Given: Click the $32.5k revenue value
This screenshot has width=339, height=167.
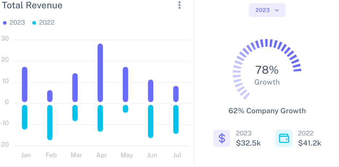Looking at the screenshot, I should click(248, 143).
